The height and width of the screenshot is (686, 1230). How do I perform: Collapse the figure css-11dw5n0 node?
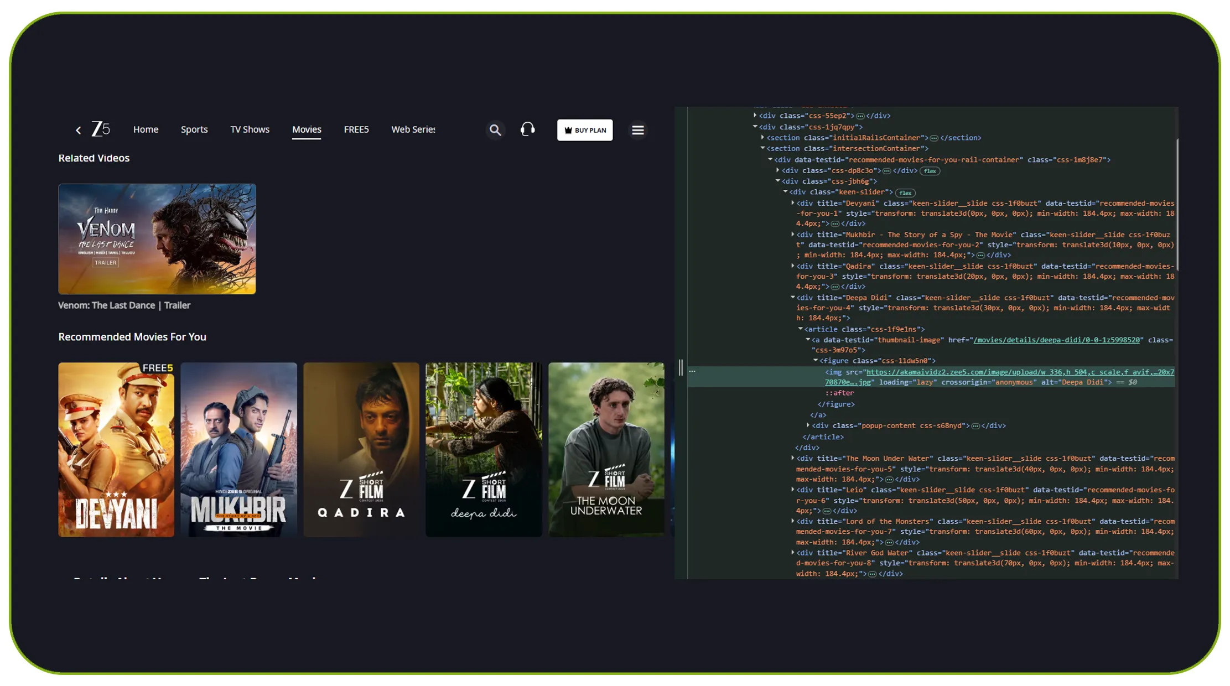816,361
